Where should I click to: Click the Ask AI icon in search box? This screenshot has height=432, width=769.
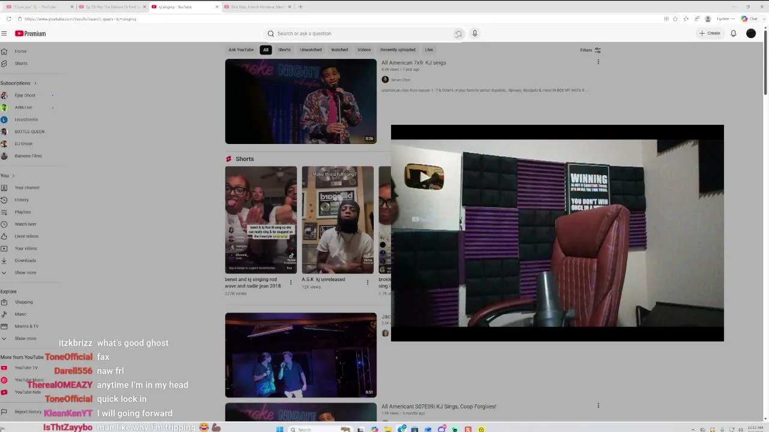pos(458,34)
